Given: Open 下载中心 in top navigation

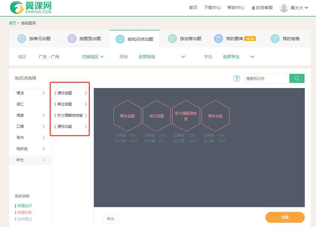Looking at the screenshot, I should tap(212, 8).
